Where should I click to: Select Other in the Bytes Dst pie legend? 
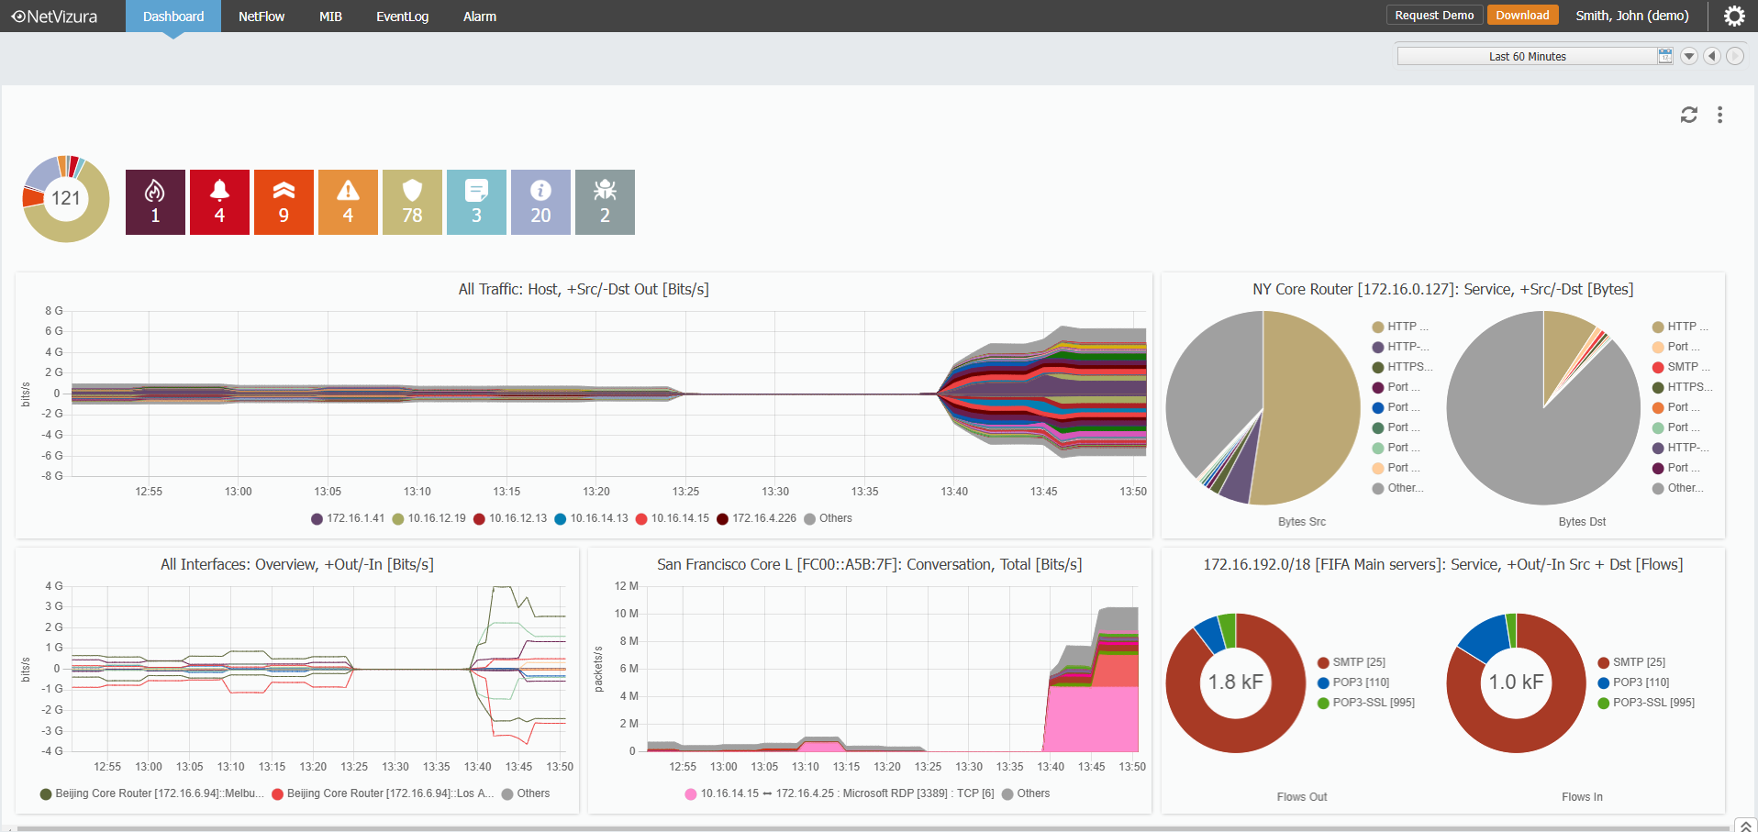point(1678,488)
